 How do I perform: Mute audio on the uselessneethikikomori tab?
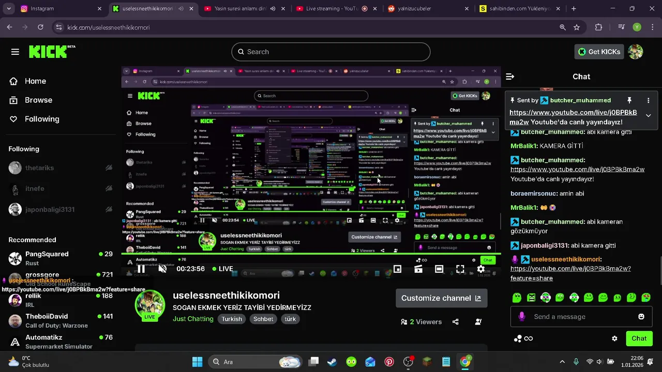181,9
